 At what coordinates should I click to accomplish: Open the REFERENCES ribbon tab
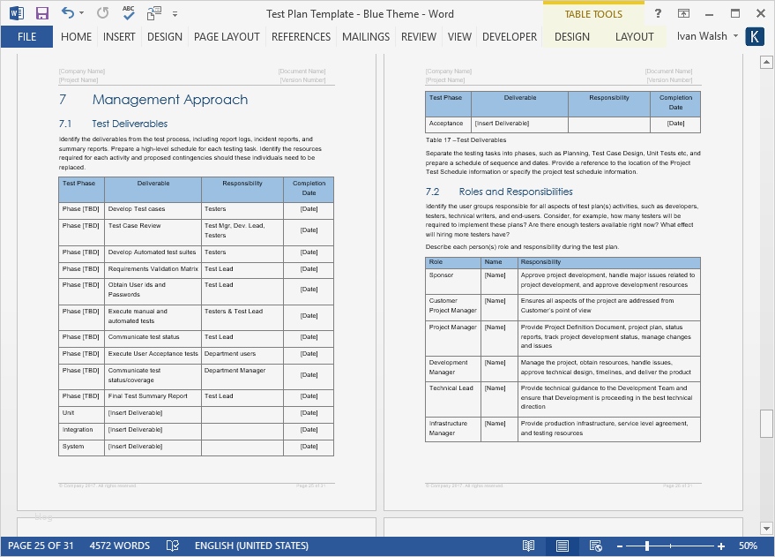click(301, 36)
